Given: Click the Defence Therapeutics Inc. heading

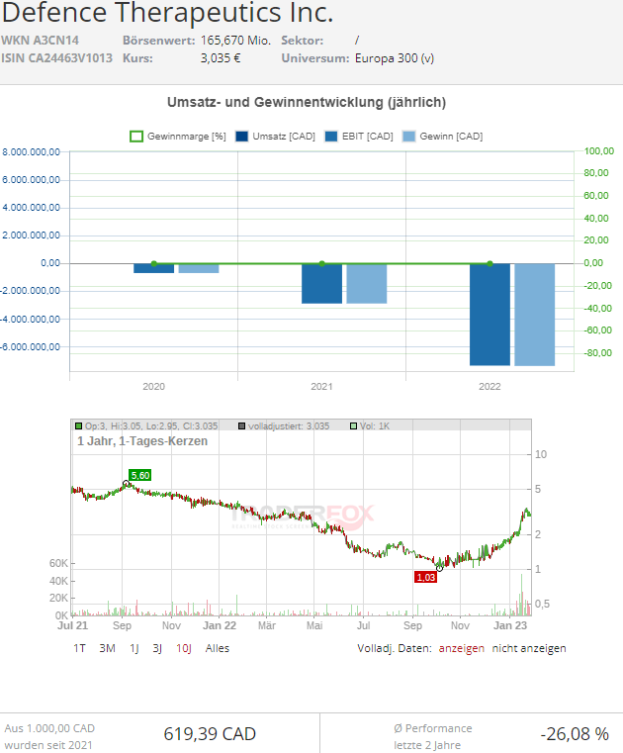Looking at the screenshot, I should click(167, 13).
